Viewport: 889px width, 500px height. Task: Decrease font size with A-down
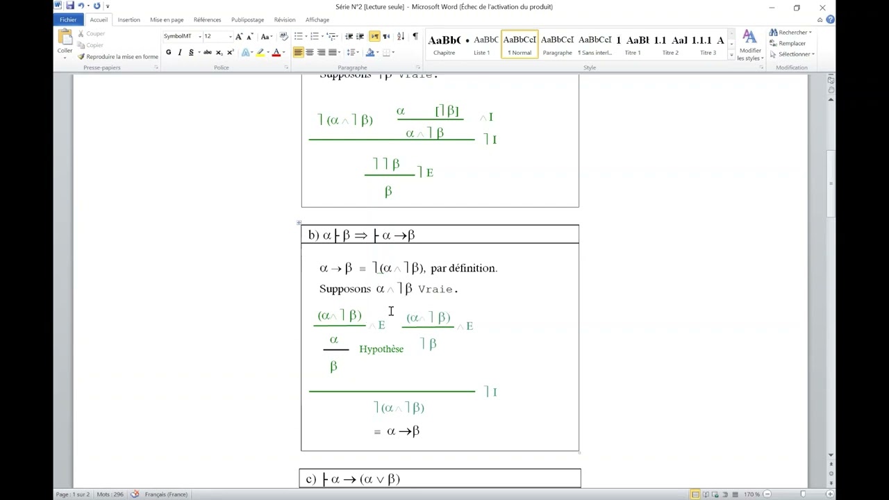click(249, 36)
